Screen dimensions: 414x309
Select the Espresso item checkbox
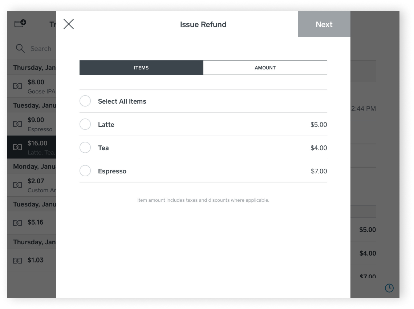tap(85, 171)
